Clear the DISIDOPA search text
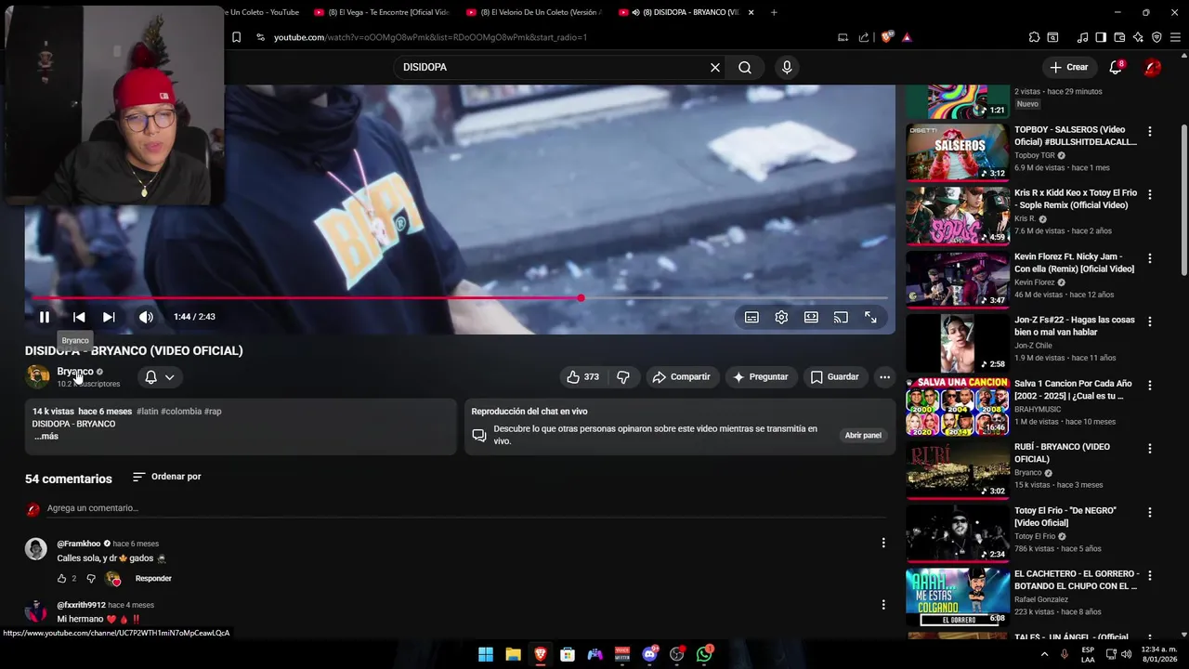This screenshot has height=669, width=1189. [715, 67]
